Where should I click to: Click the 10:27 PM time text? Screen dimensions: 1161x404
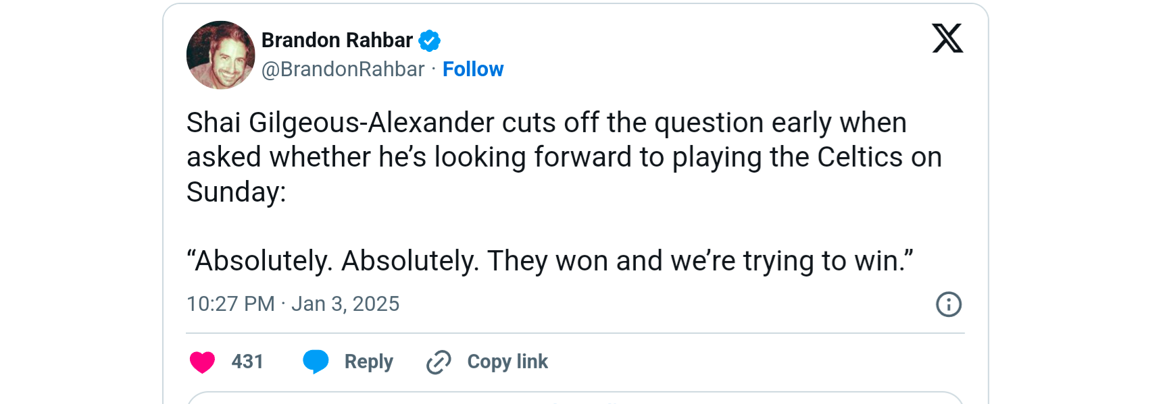(230, 304)
